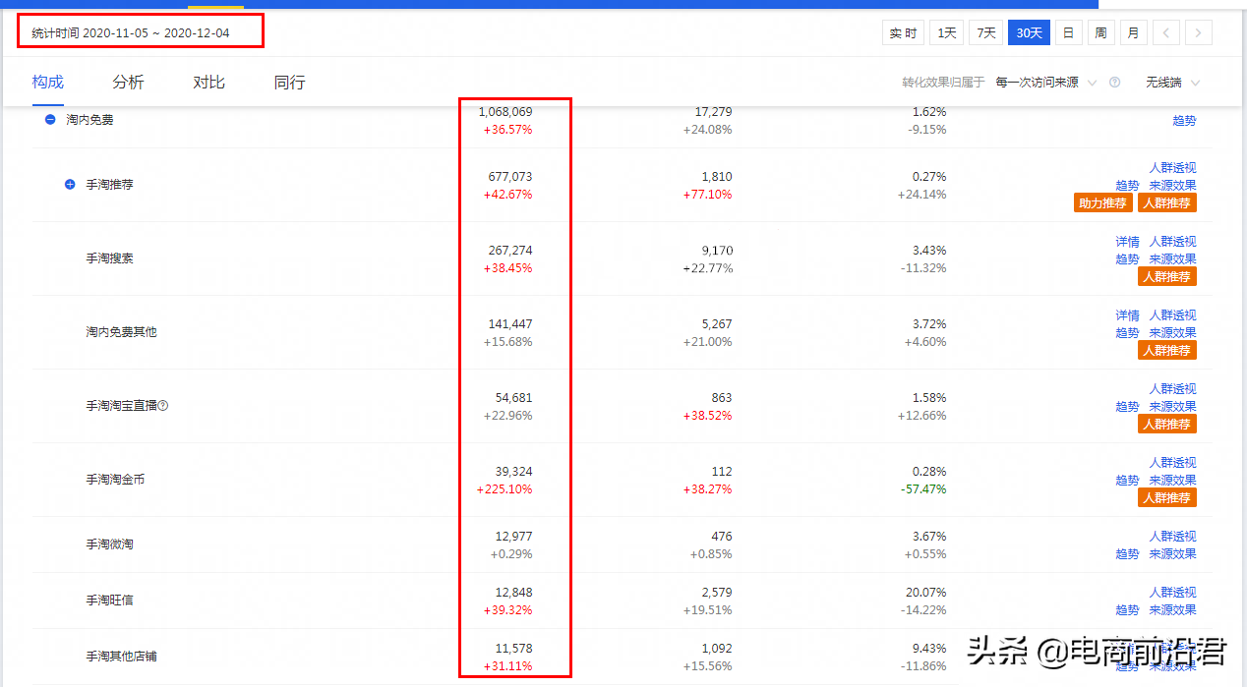
Task: Select the 淘内免费其他 source label
Action: [121, 332]
